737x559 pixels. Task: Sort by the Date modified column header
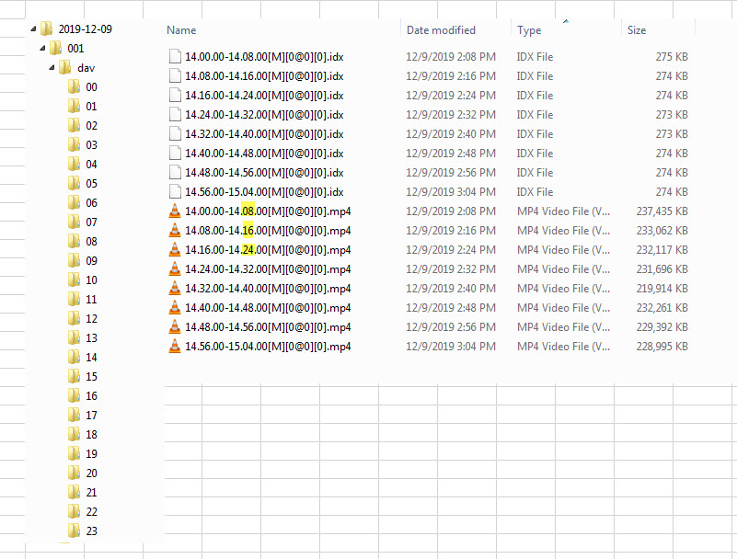(441, 30)
